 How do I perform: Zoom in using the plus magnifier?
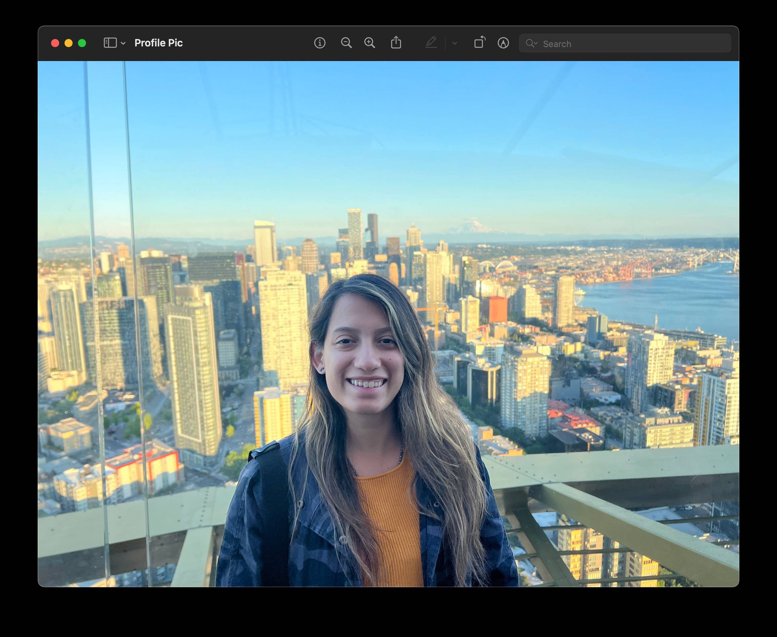[x=370, y=43]
